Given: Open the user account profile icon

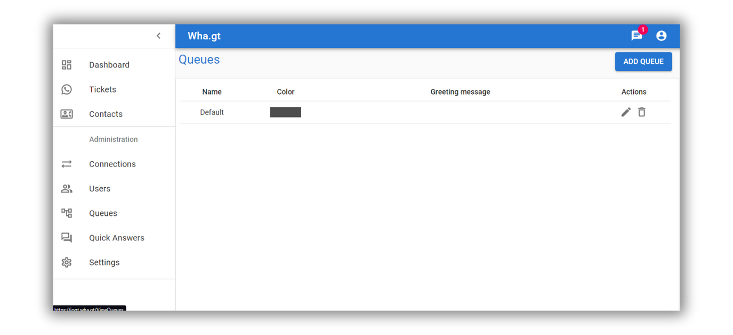Looking at the screenshot, I should pos(661,36).
